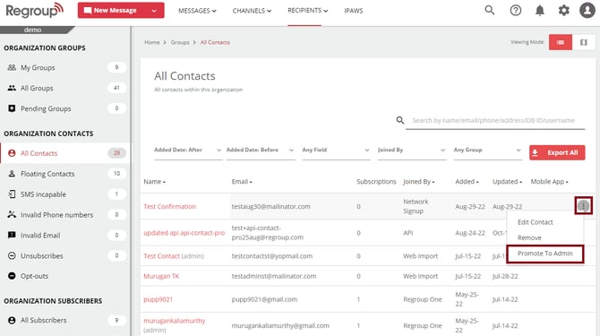This screenshot has width=600, height=336.
Task: Open the IPAWS menu item
Action: 353,11
